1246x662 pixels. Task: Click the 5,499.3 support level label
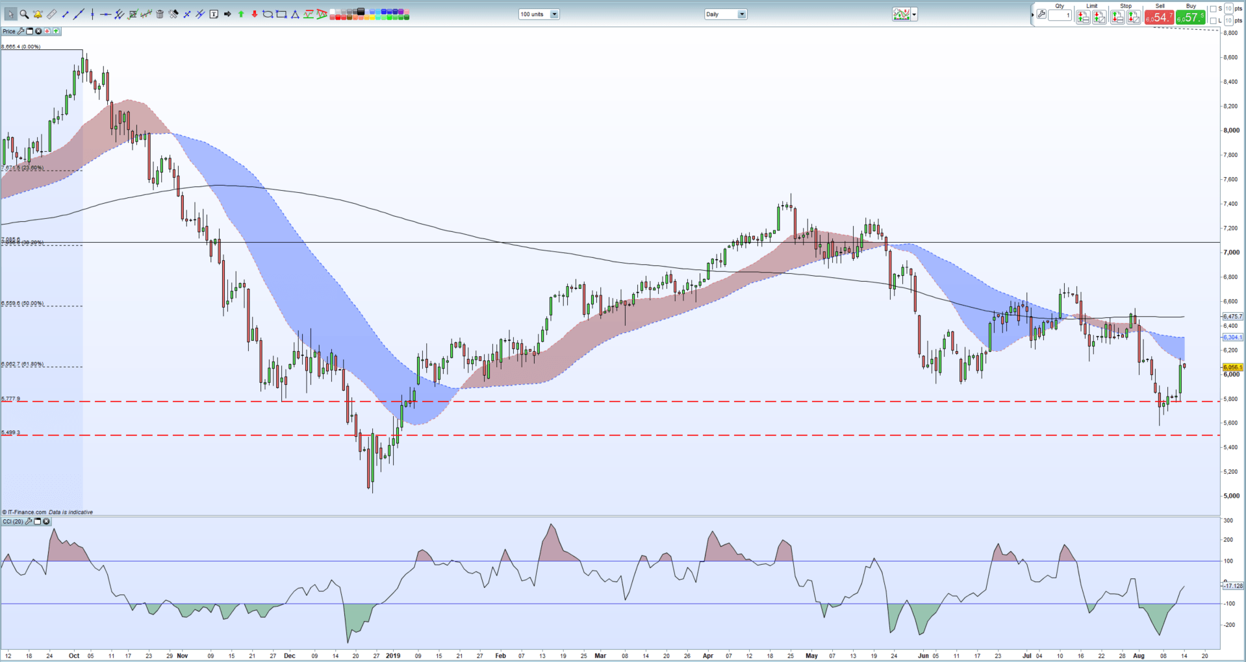coord(11,432)
